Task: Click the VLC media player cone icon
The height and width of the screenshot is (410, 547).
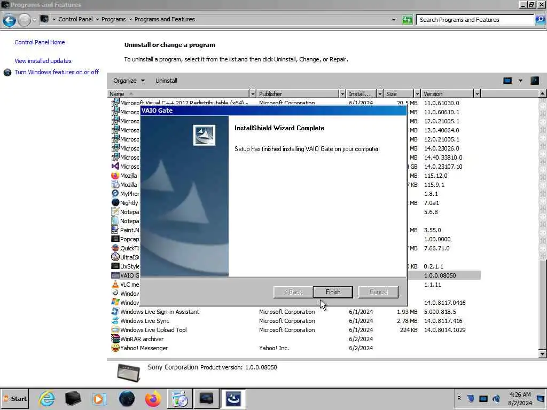Action: coord(115,285)
